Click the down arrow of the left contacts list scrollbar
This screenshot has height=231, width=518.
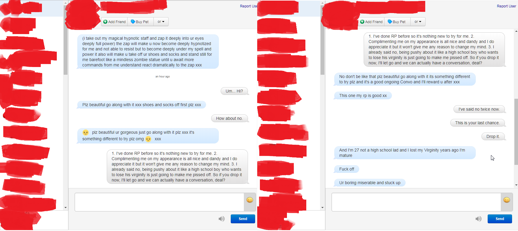(66, 208)
